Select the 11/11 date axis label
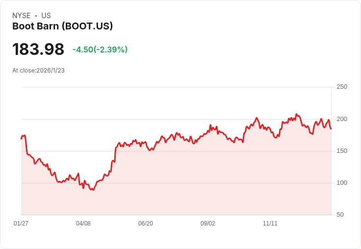 pos(270,224)
